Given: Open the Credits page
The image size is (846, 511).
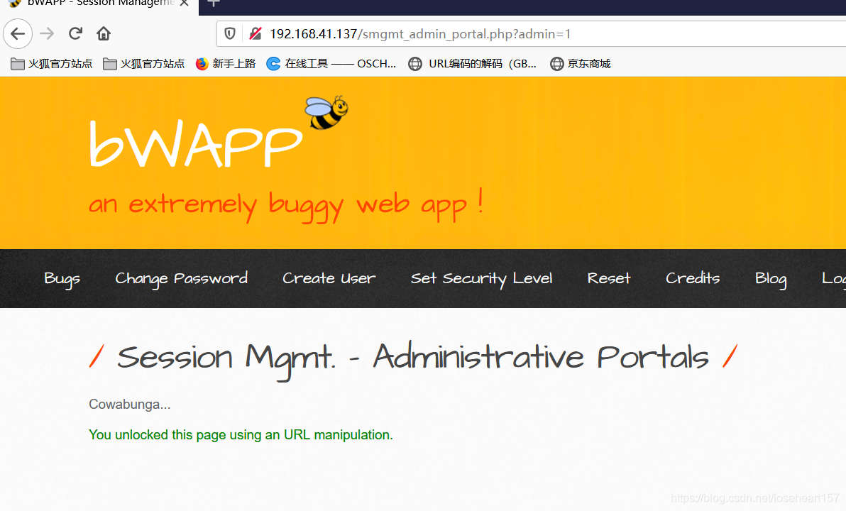Looking at the screenshot, I should coord(693,278).
